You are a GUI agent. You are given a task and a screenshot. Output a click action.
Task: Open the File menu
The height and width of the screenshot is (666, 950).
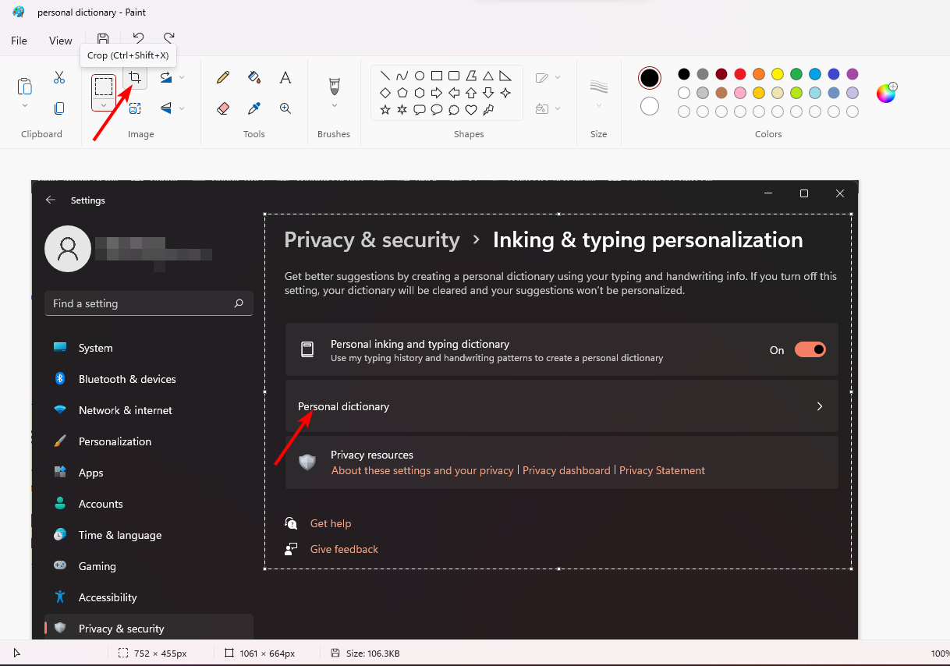click(19, 41)
